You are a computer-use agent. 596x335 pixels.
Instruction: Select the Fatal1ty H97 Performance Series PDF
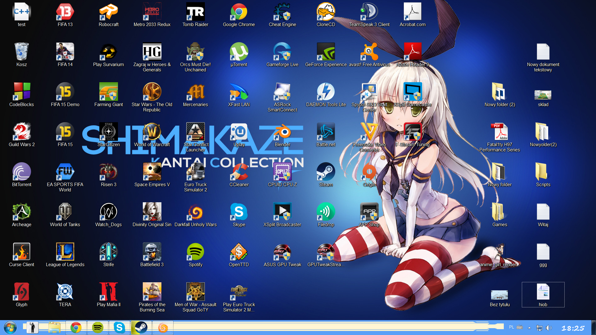(500, 137)
